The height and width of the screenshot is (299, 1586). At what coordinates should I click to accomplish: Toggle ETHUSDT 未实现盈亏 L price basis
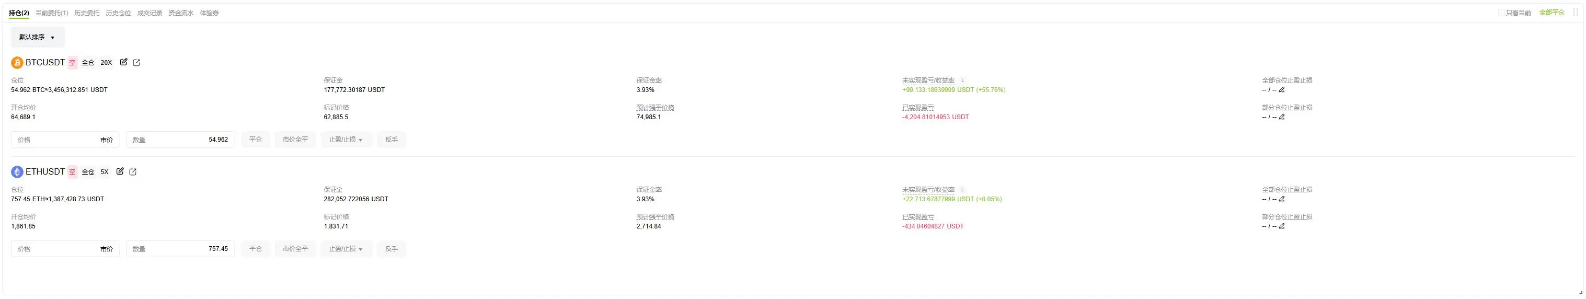coord(963,190)
